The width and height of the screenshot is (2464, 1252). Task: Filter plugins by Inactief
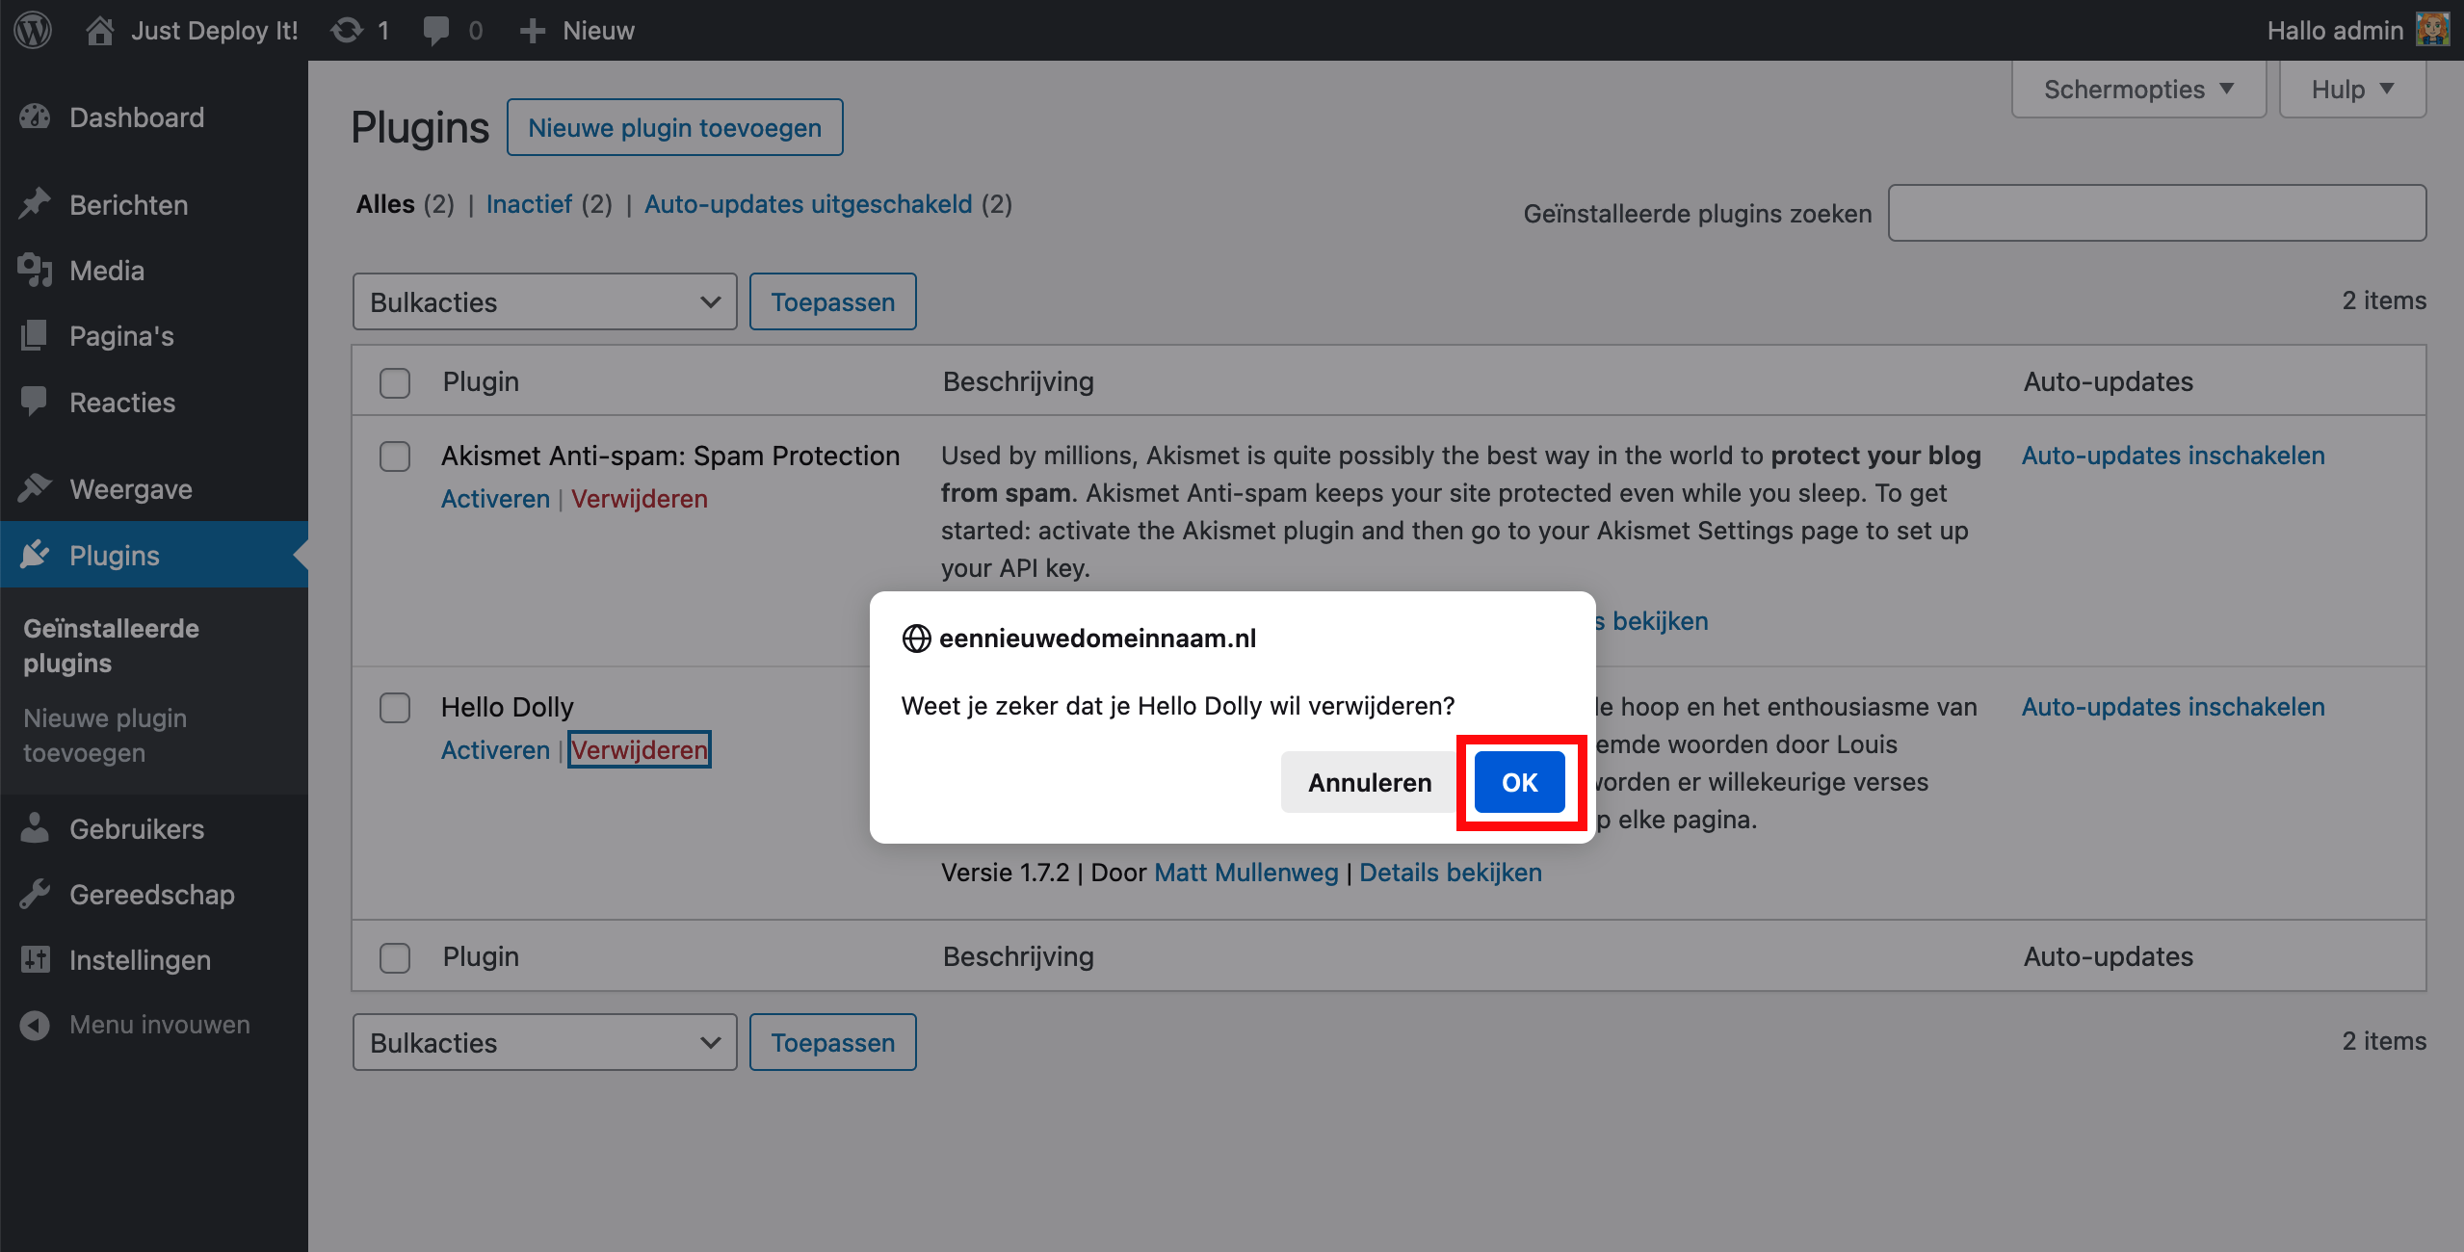click(529, 204)
